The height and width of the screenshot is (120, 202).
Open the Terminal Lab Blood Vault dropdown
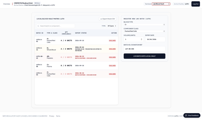point(161,4)
